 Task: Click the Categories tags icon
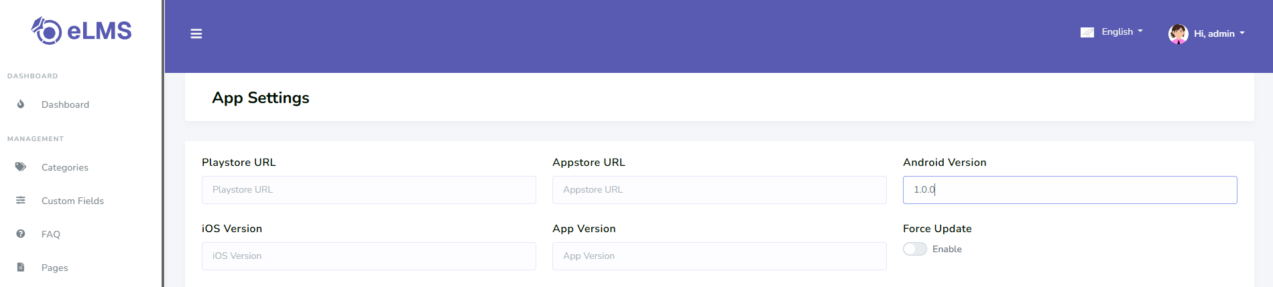click(21, 167)
